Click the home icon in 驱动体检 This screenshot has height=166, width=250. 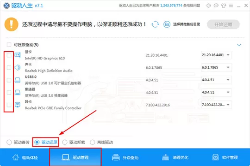(x=16, y=157)
